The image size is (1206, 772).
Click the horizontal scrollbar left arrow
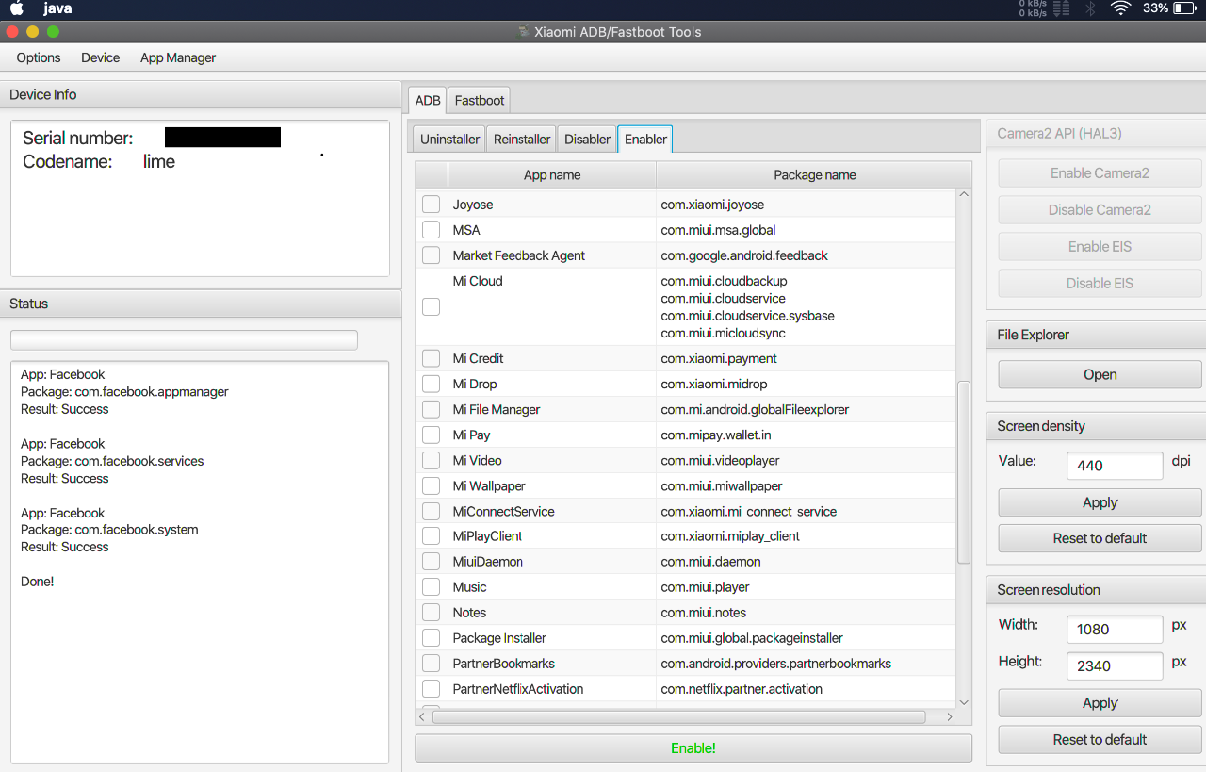(424, 716)
